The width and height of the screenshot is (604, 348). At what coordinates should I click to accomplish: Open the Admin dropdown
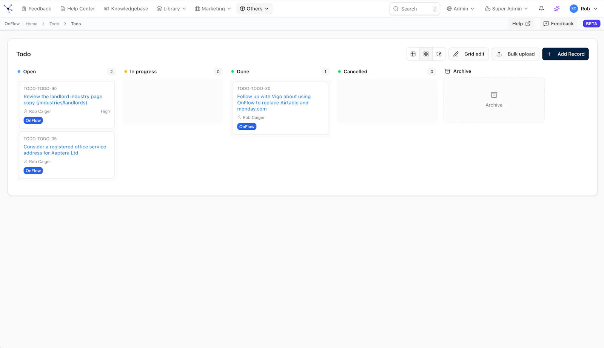click(460, 9)
